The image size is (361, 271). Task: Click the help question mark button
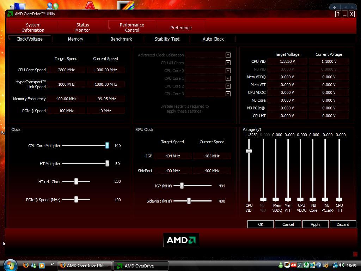pos(338,14)
